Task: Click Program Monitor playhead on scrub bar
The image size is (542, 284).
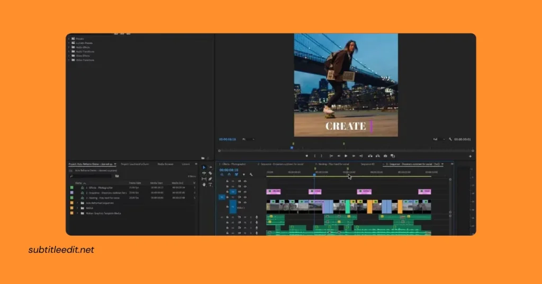Action: [292, 148]
